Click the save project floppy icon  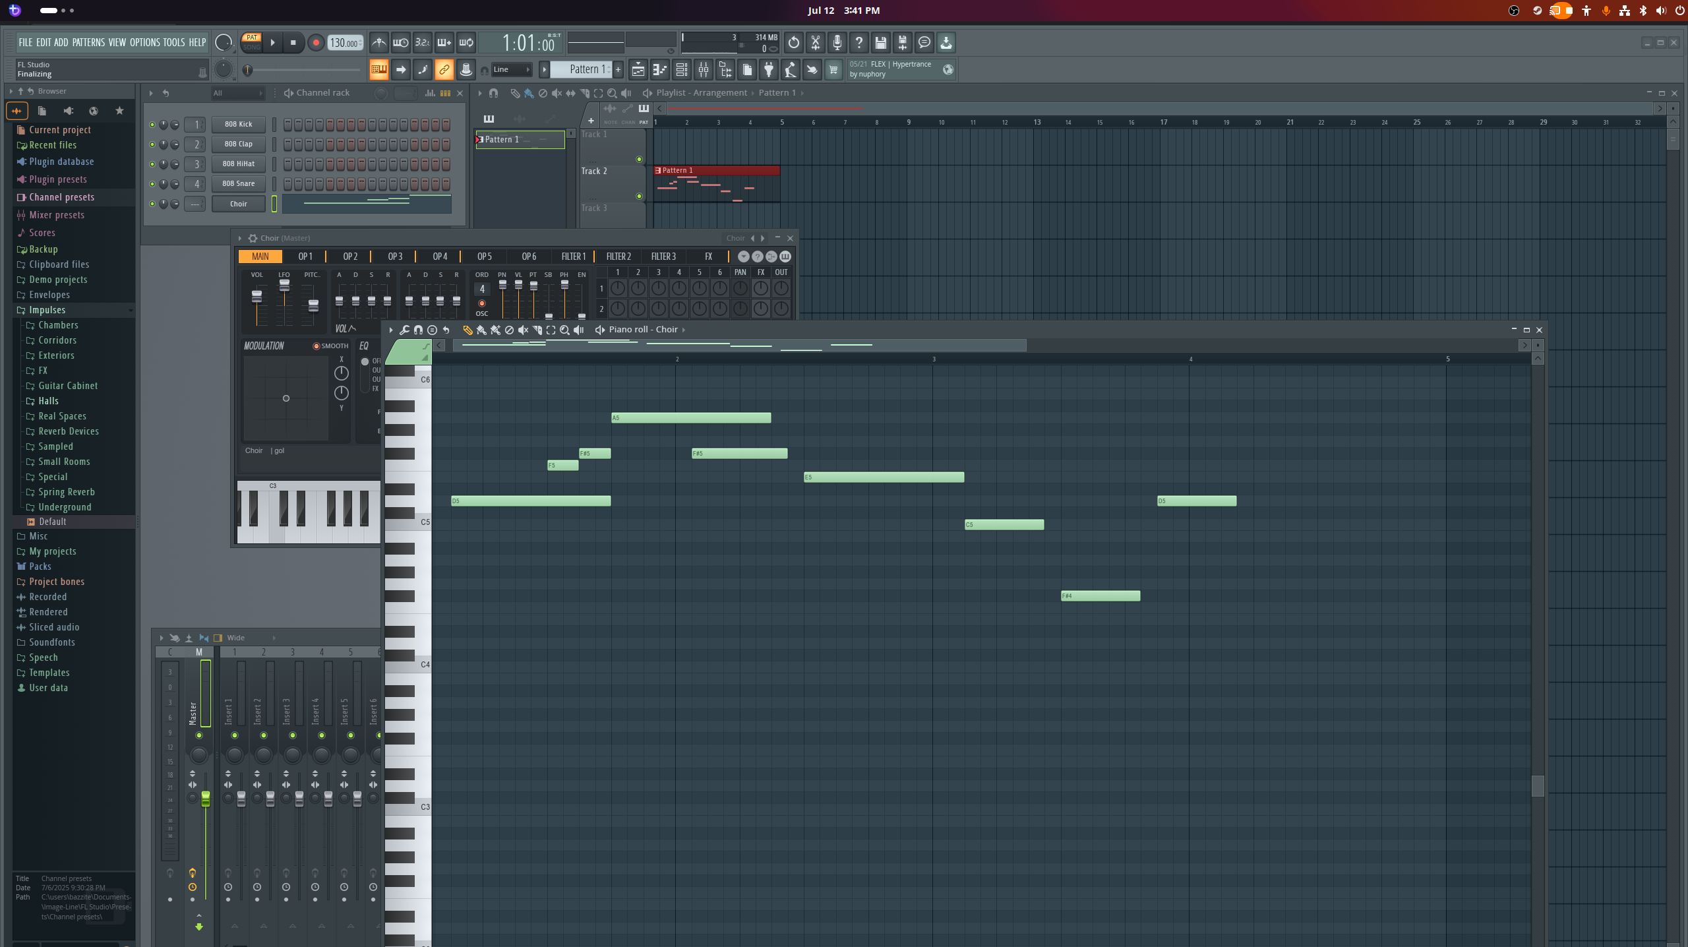(x=881, y=43)
